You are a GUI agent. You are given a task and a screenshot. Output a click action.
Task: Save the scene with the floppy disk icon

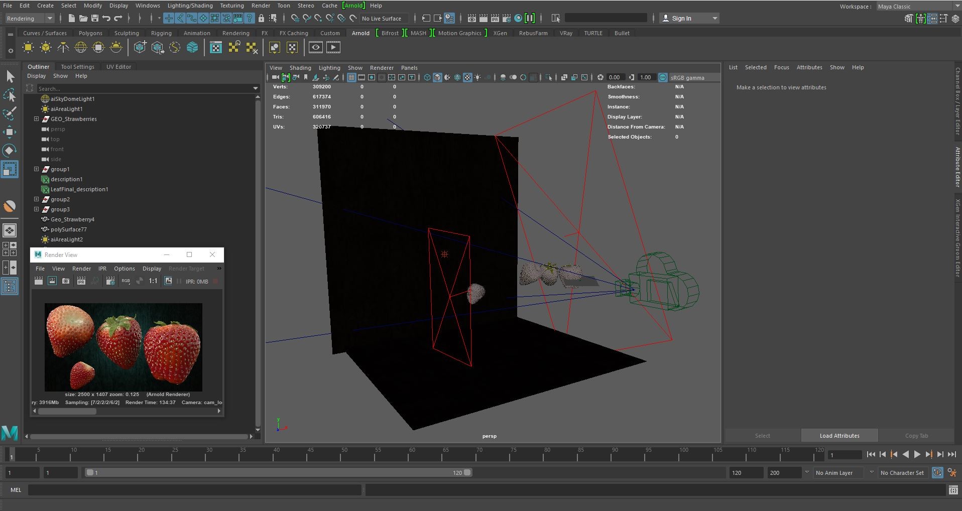pos(94,19)
